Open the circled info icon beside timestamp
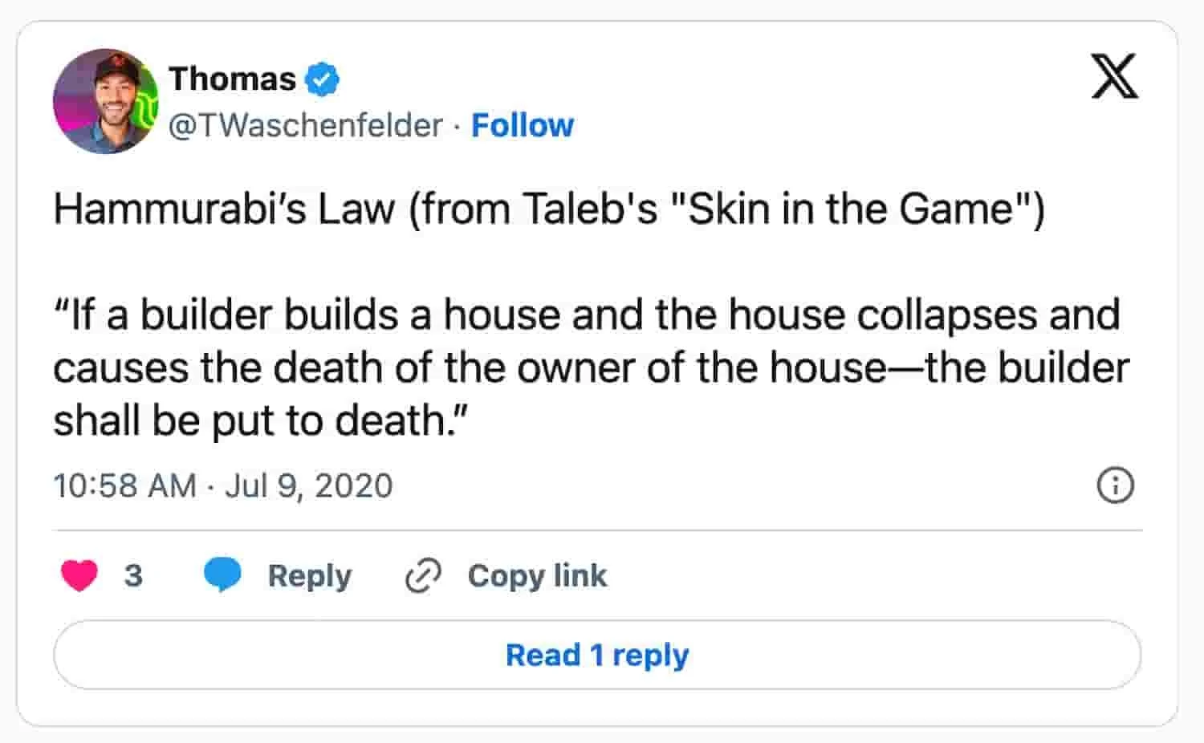The height and width of the screenshot is (743, 1204). [1115, 485]
